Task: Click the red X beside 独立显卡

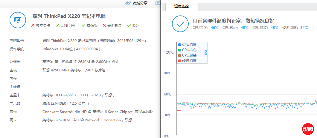Action: tap(33, 26)
